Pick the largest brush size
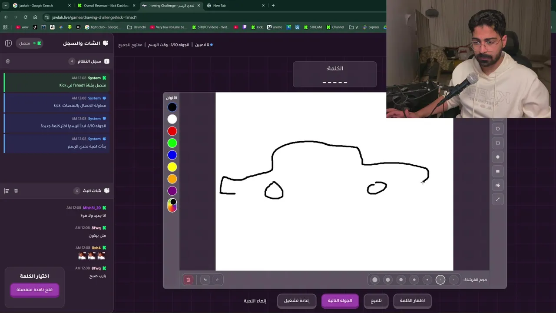 375,280
